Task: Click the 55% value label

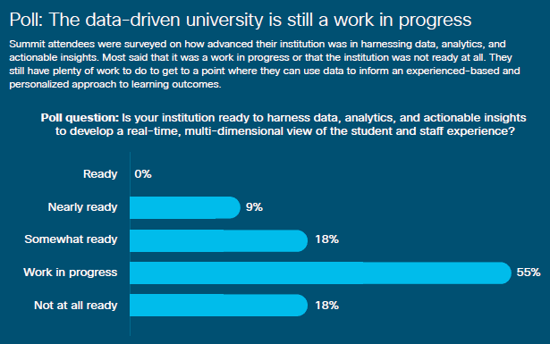Action: coord(529,273)
